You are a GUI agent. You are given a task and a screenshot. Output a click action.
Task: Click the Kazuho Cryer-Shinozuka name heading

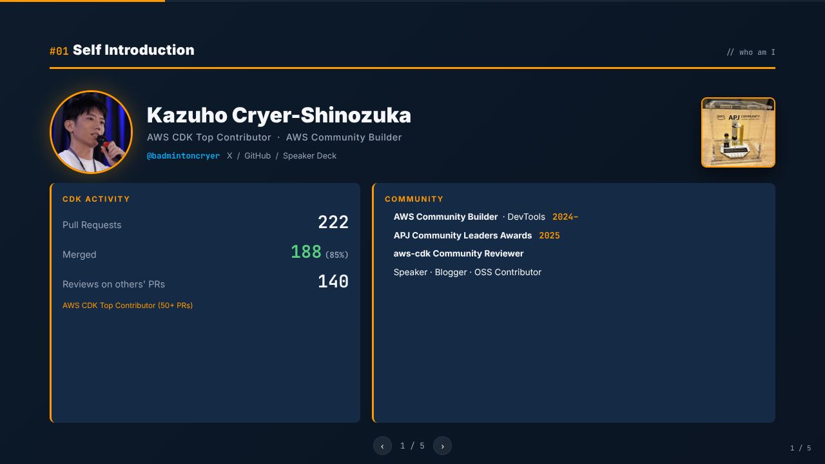coord(279,115)
